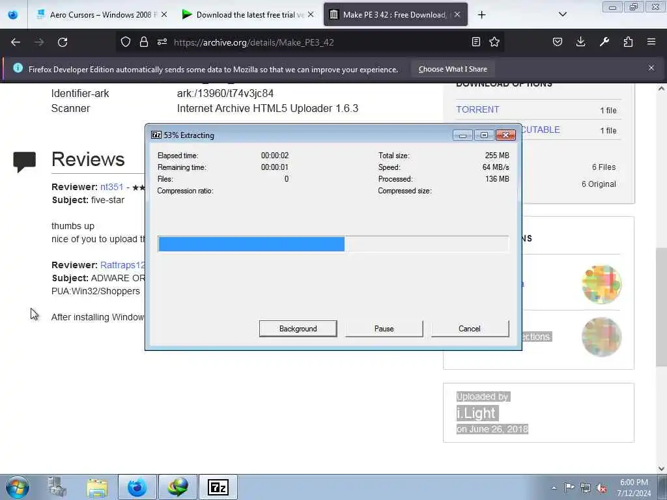Open extensions puzzle icon
This screenshot has height=500, width=667.
click(x=628, y=42)
